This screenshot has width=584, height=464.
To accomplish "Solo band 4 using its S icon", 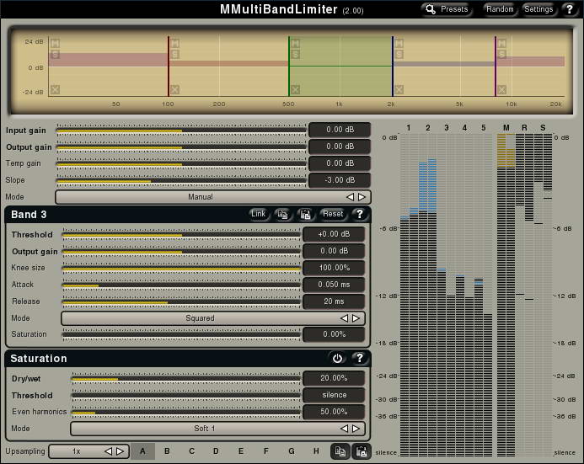I will point(399,55).
